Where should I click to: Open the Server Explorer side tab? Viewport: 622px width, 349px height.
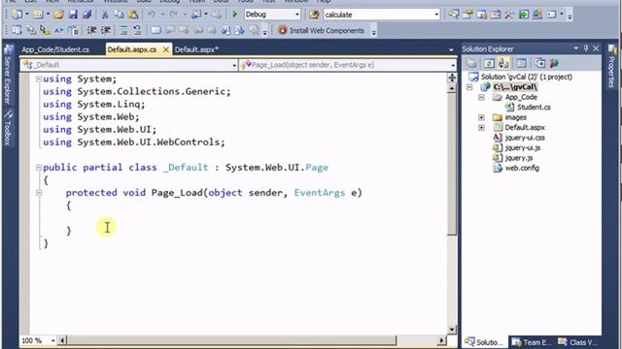pos(8,75)
